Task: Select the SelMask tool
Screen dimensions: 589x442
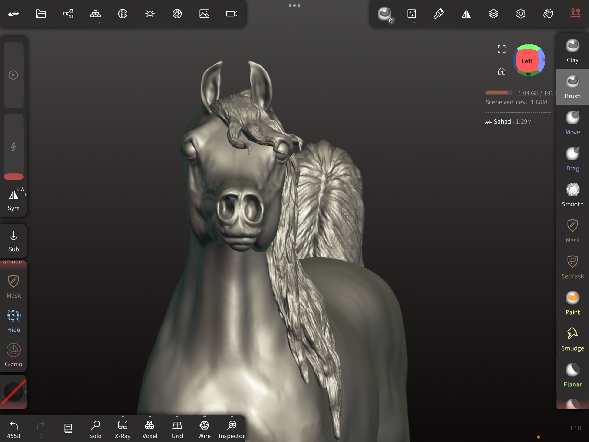Action: click(572, 267)
